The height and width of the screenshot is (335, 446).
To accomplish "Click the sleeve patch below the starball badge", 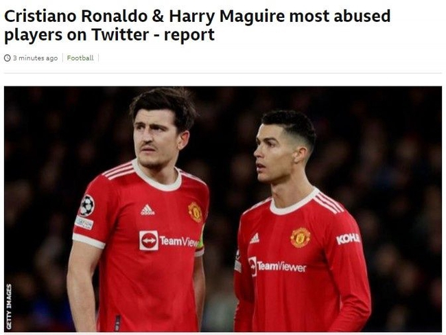I will [x=84, y=223].
